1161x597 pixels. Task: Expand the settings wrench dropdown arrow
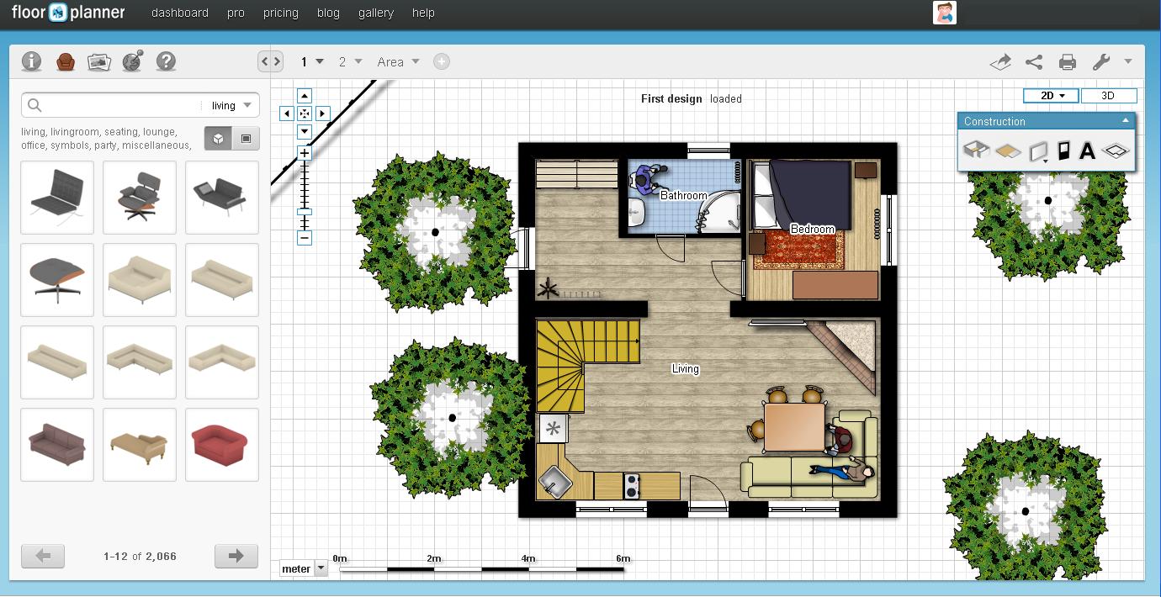pyautogui.click(x=1127, y=61)
